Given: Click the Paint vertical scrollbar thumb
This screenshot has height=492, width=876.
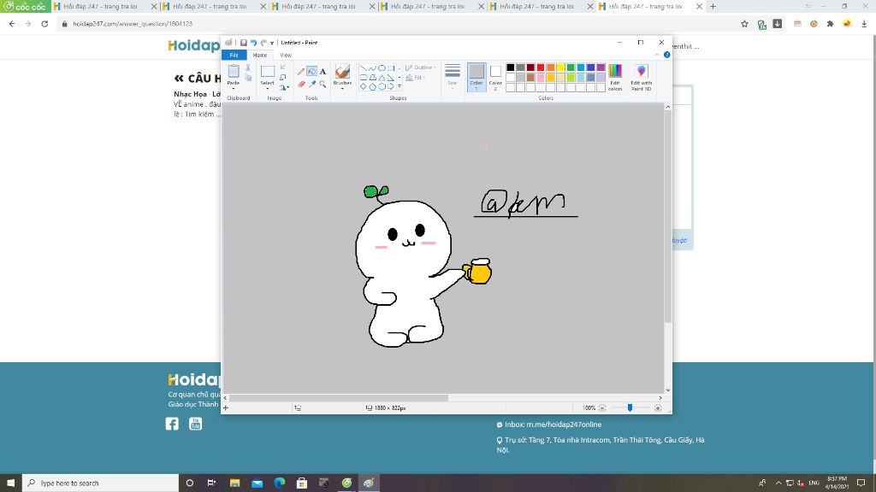Looking at the screenshot, I should 667,217.
